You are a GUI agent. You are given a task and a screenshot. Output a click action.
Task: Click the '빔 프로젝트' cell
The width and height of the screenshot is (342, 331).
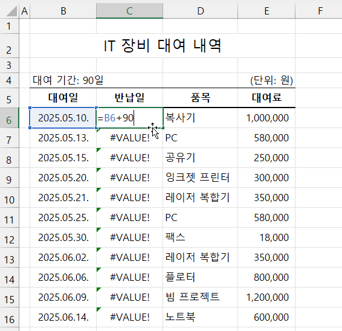[201, 297]
